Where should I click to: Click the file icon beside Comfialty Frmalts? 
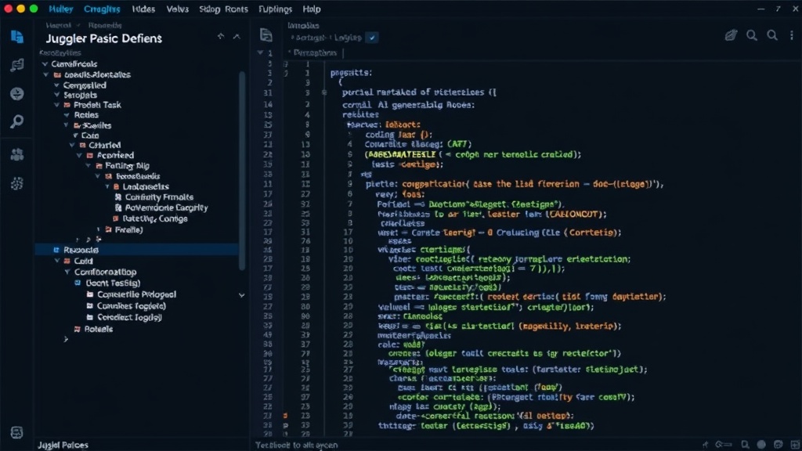point(118,197)
